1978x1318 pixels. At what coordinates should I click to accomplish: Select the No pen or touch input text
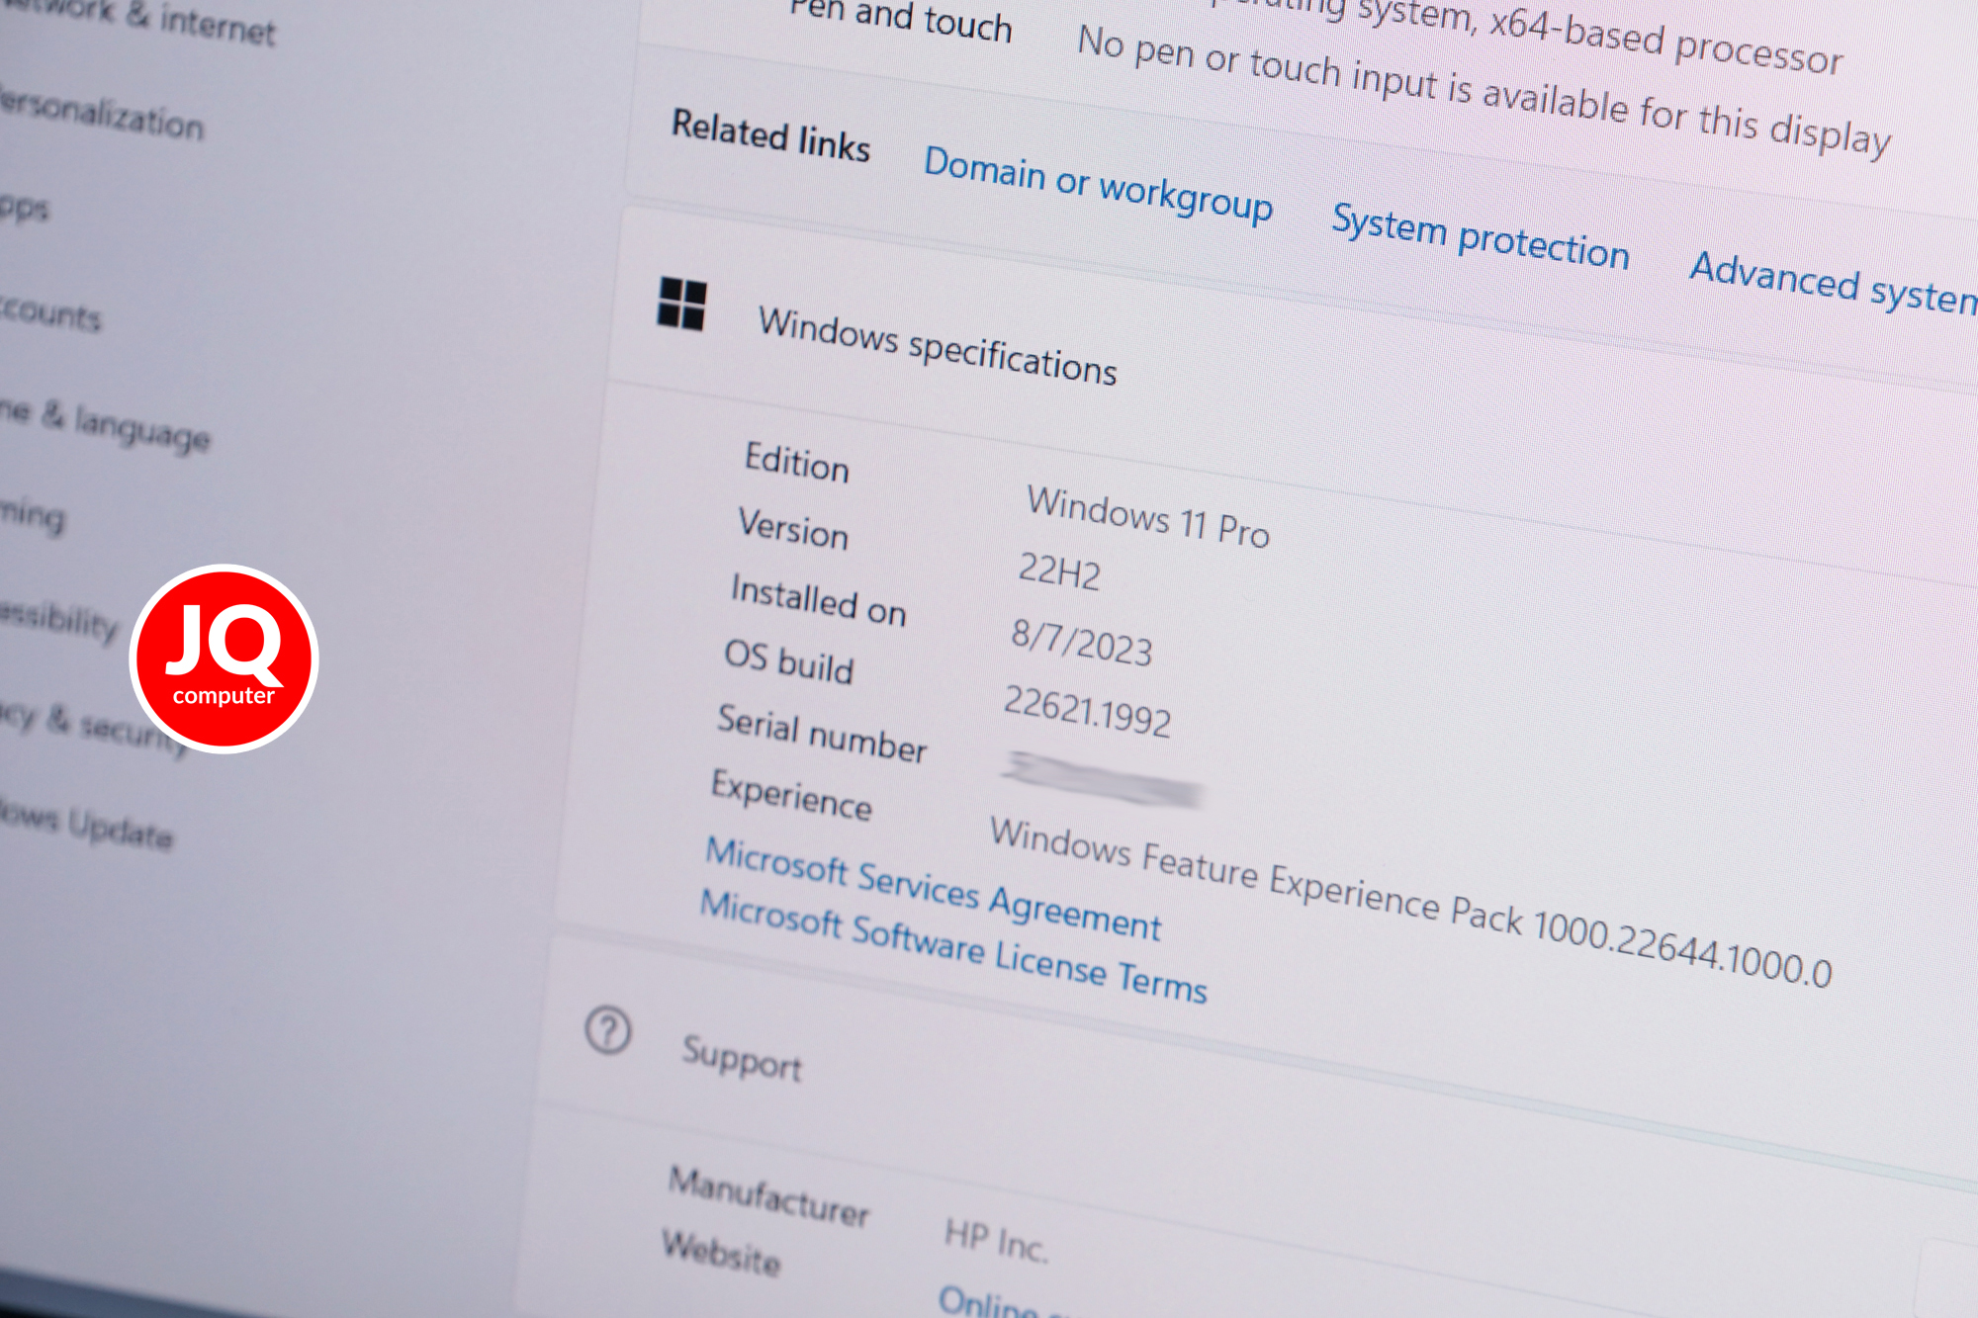[1483, 90]
